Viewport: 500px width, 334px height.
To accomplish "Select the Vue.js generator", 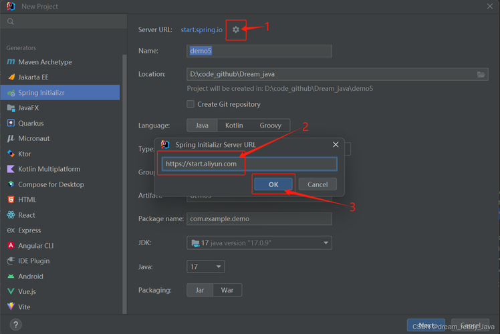I will point(27,292).
